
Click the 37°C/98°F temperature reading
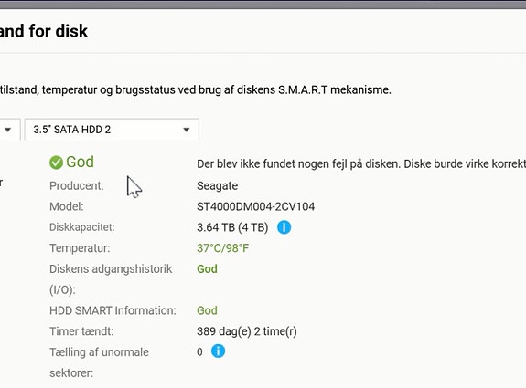[222, 248]
